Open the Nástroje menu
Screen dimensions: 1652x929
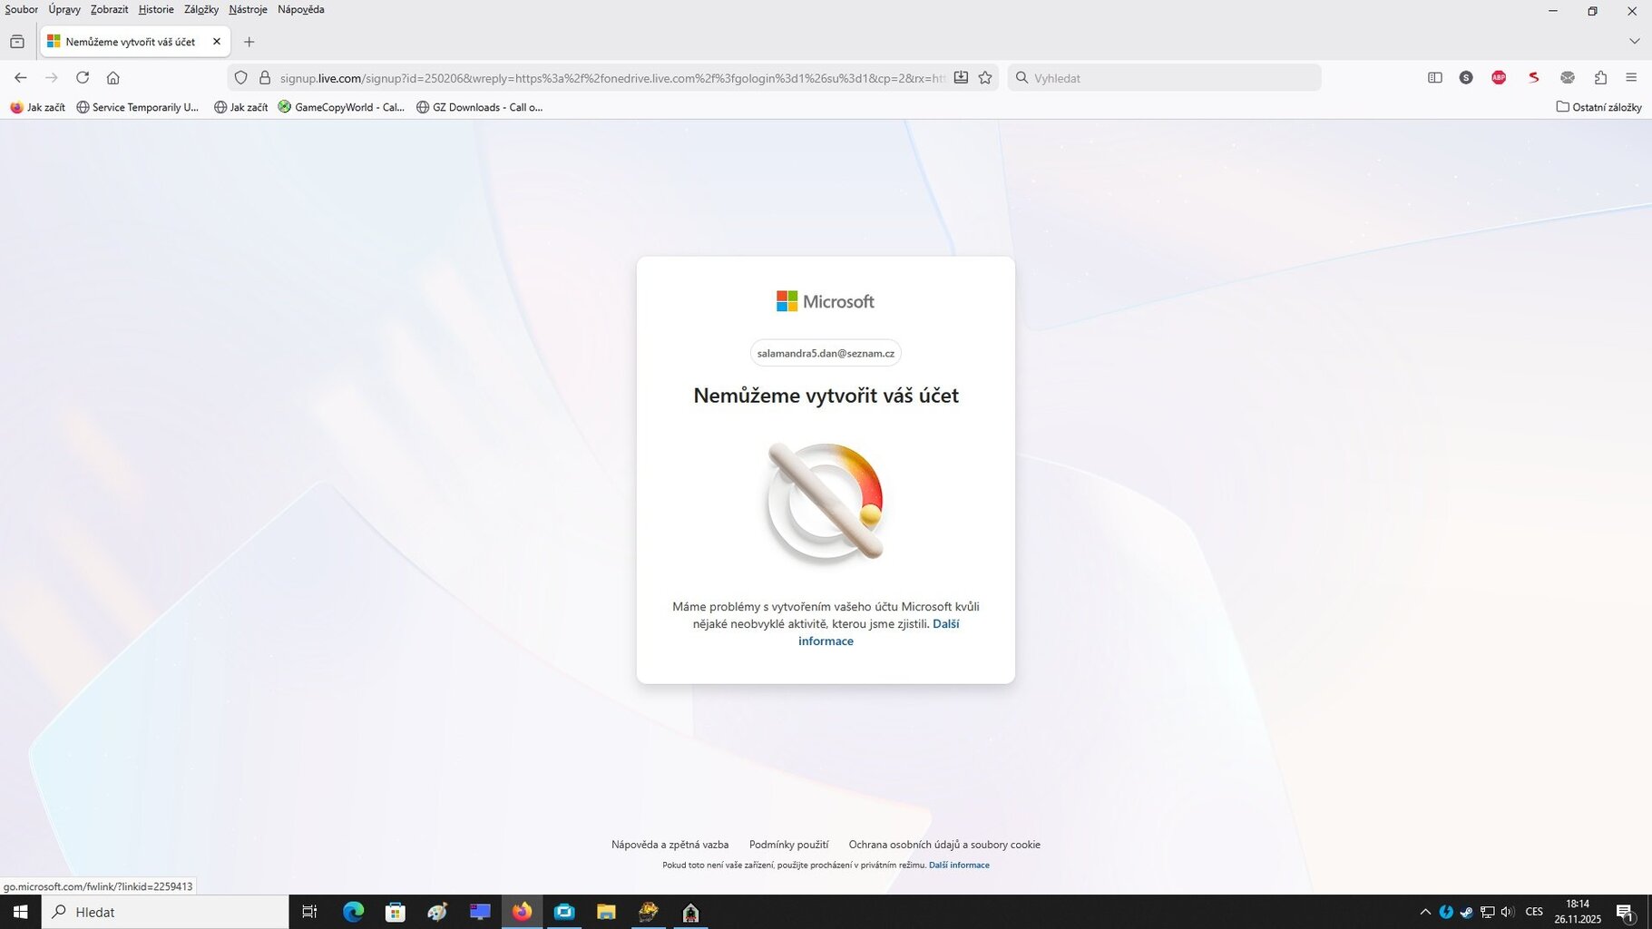click(x=248, y=10)
